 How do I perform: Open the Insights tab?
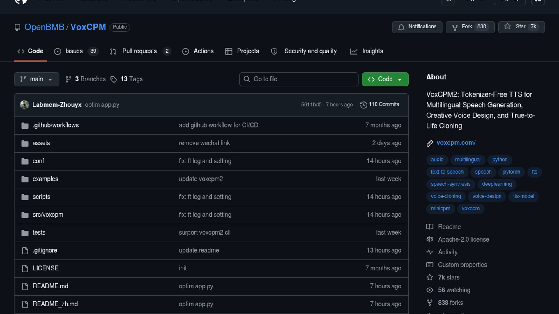point(372,51)
